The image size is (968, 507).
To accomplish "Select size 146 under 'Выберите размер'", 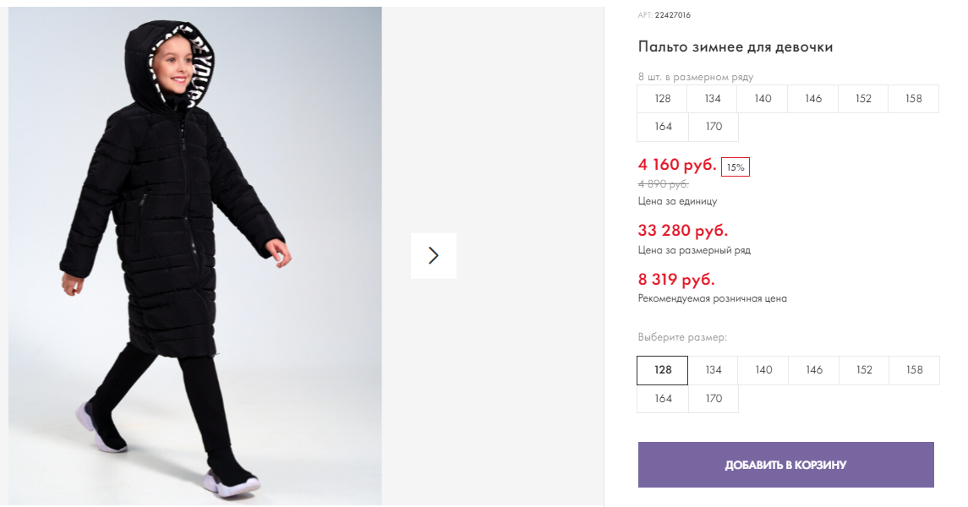I will coord(814,370).
